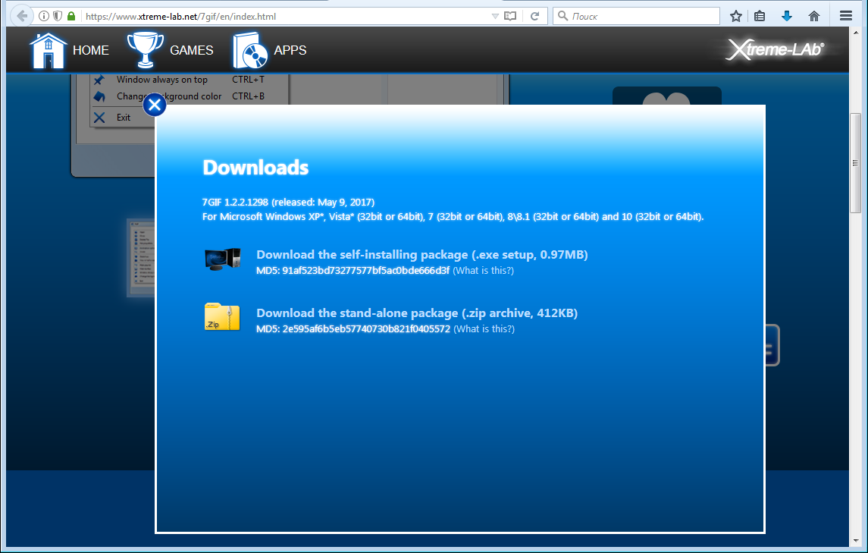Click the Xtreme-LAb logo
The width and height of the screenshot is (868, 553).
point(775,49)
